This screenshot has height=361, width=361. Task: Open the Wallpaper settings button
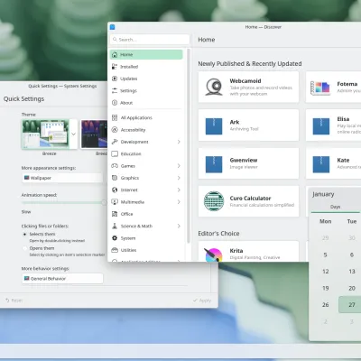(62, 178)
